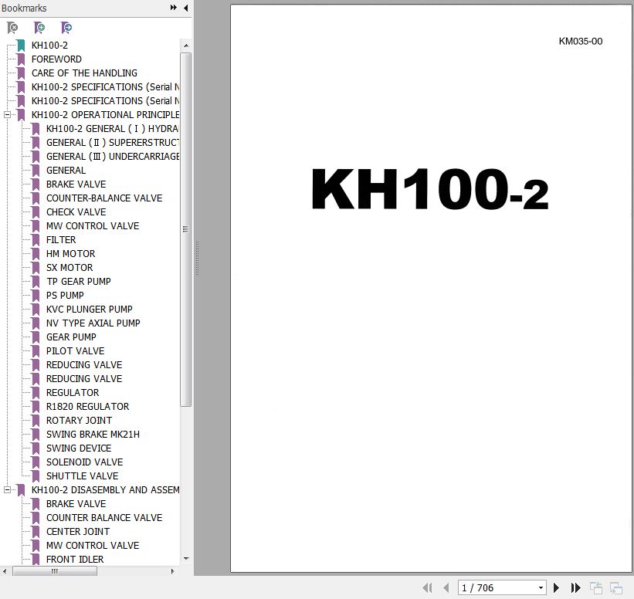Open MW CONTROL VALVE under Operational Principle
This screenshot has height=599, width=634.
[x=93, y=226]
